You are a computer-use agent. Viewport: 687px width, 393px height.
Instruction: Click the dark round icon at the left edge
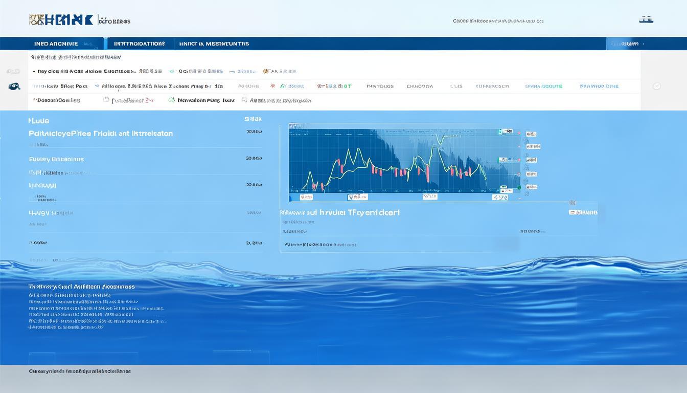click(x=14, y=86)
